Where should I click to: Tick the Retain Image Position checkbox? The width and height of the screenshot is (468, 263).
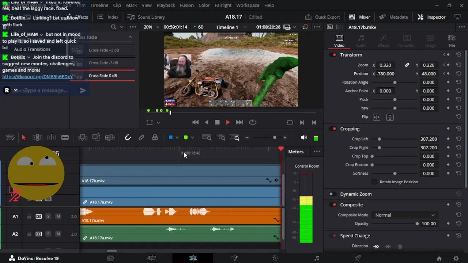(x=374, y=182)
